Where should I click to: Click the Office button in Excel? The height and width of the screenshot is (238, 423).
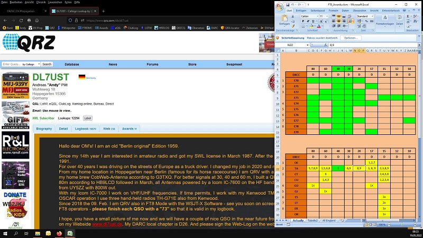[x=280, y=7]
